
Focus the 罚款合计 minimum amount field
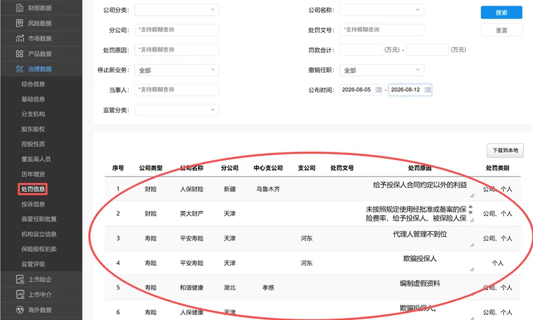(x=361, y=50)
